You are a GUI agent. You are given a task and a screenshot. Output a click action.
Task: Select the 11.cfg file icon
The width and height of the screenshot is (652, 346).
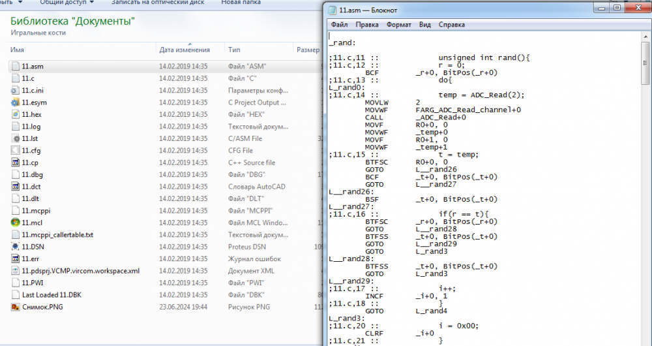[x=16, y=151]
